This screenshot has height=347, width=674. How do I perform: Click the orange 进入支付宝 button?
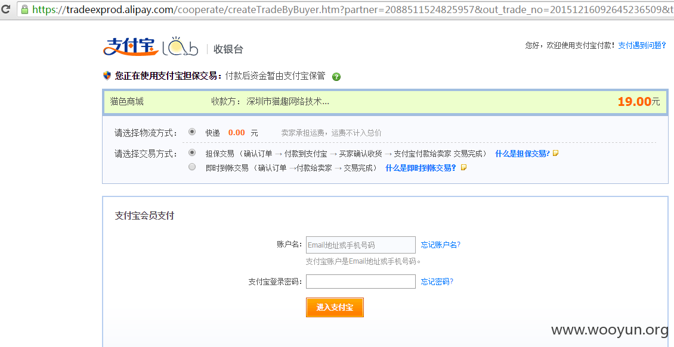(335, 308)
